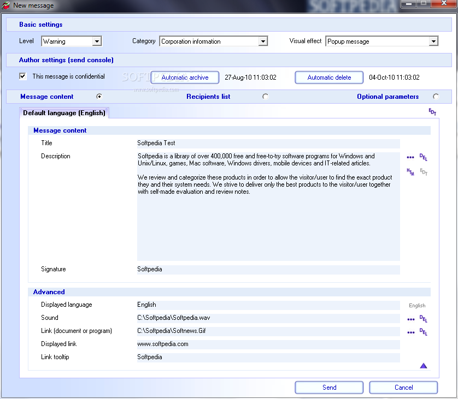458x399 pixels.
Task: Delete the Sound file path with DEL icon
Action: point(423,319)
